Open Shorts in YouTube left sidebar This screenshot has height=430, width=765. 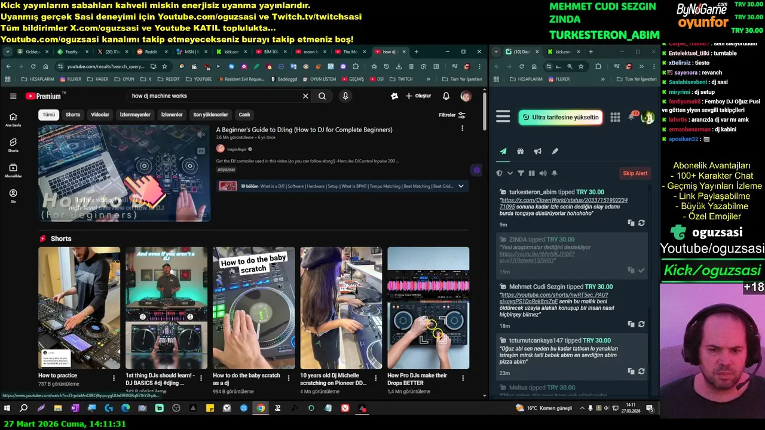click(x=13, y=145)
